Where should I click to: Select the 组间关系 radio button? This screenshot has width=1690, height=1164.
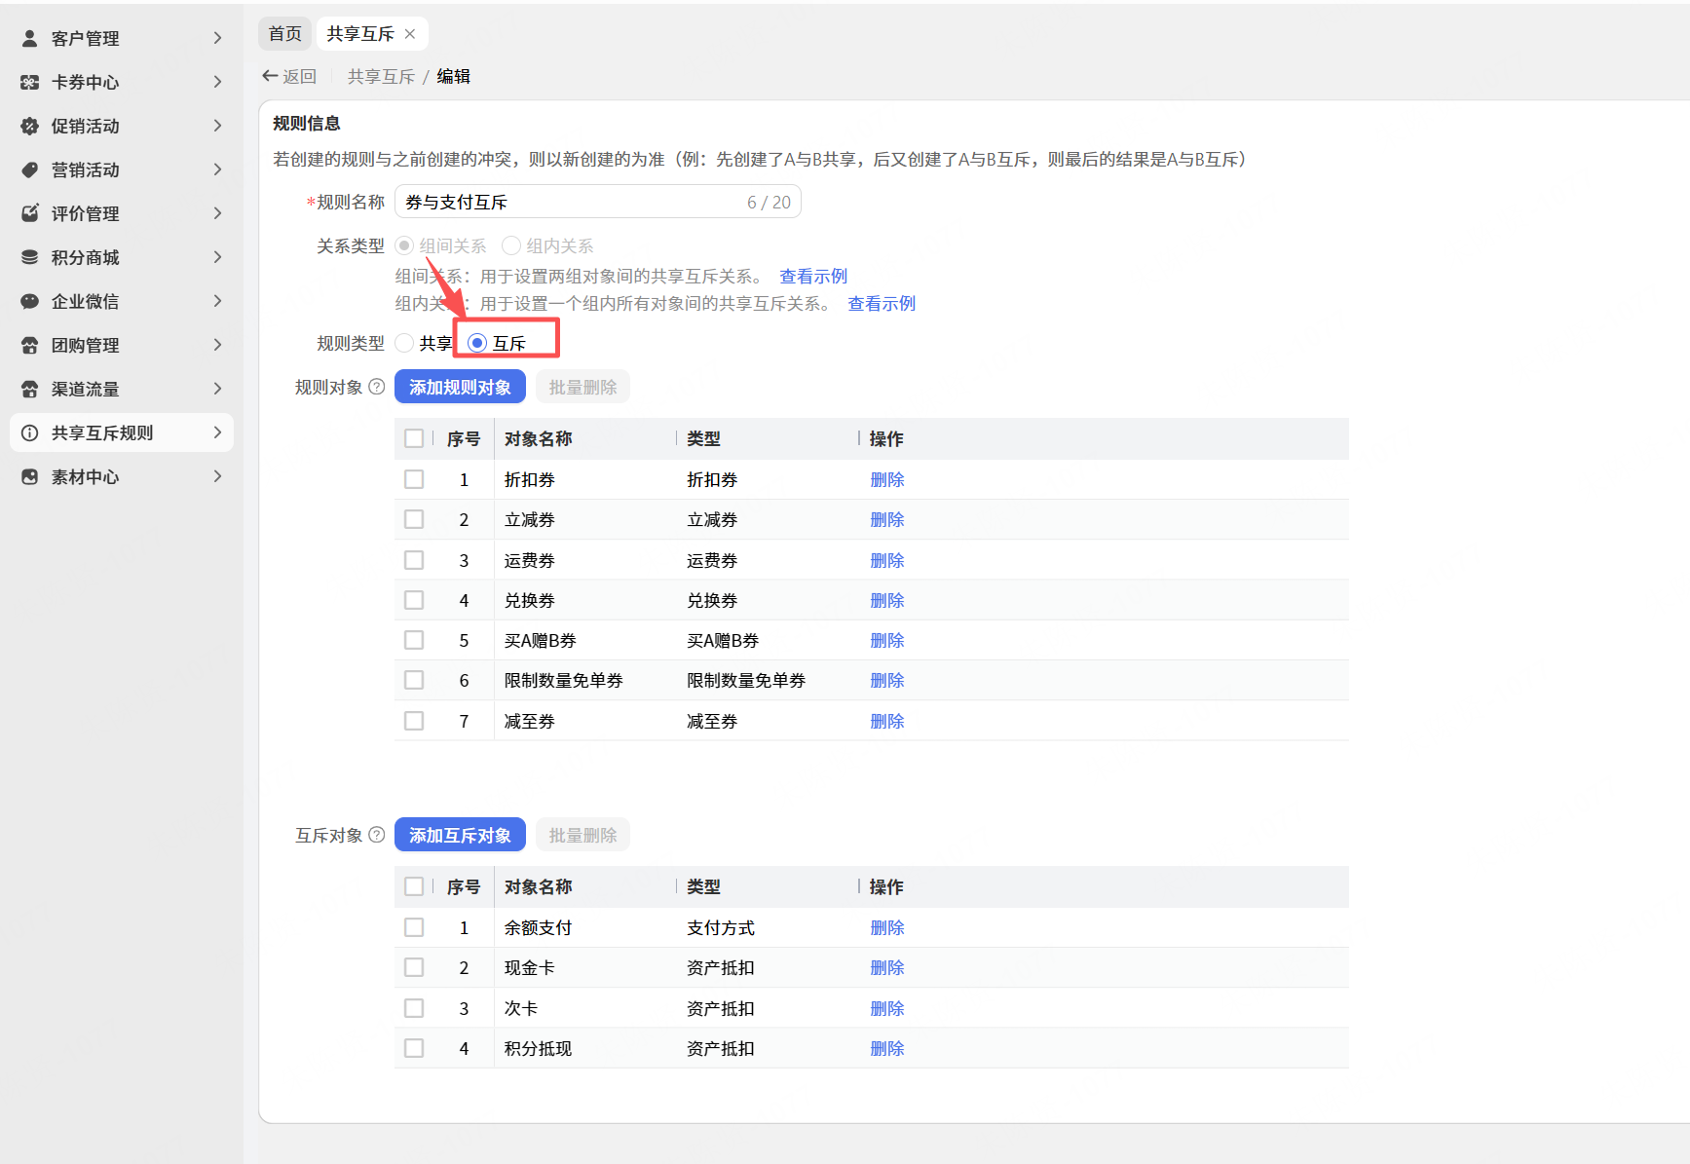tap(404, 245)
